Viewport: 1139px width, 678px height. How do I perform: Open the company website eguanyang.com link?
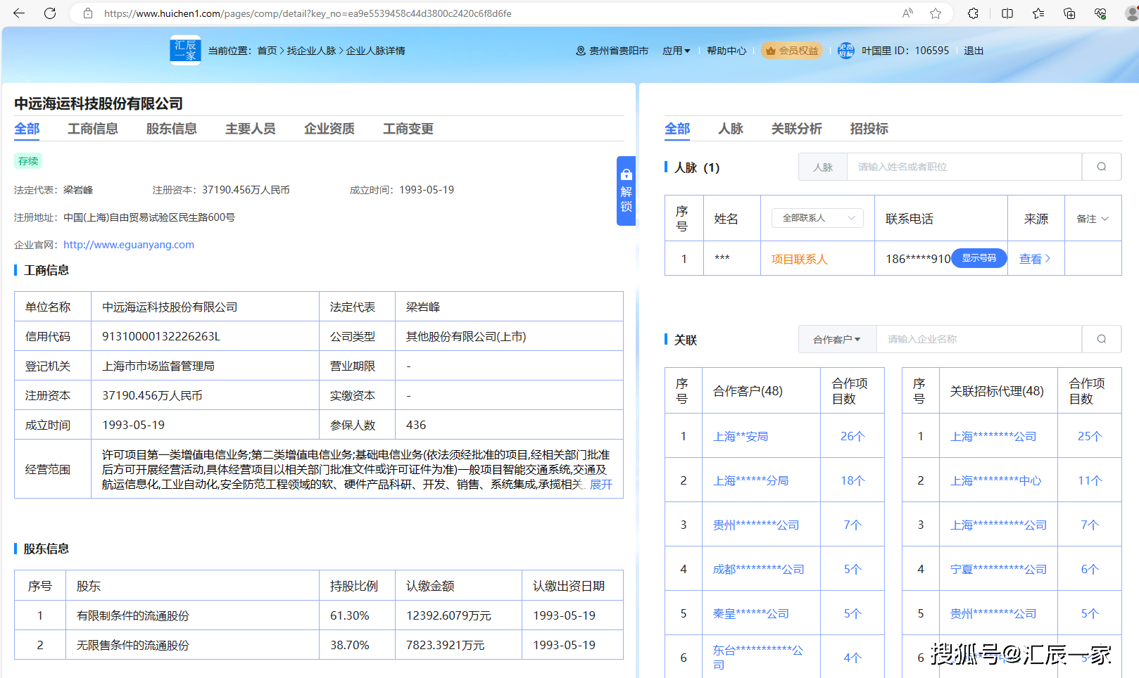129,245
